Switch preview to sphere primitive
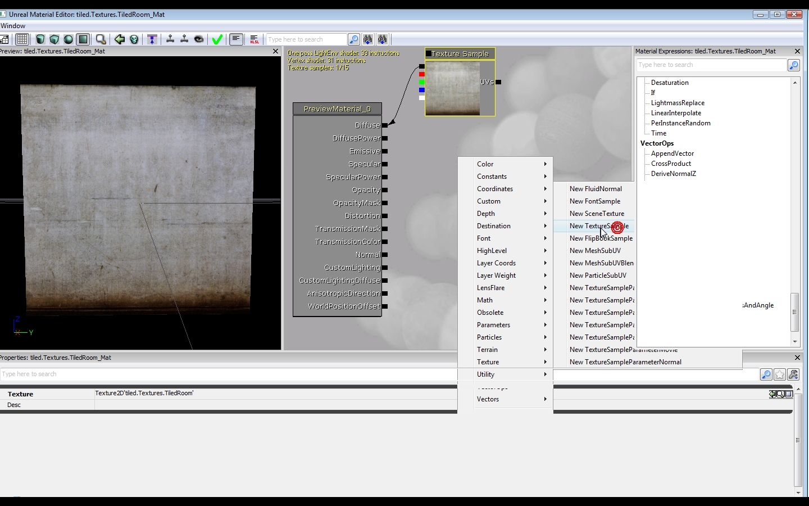The height and width of the screenshot is (506, 809). (69, 39)
